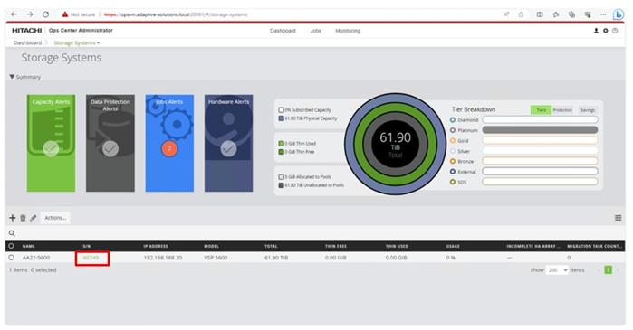Select the SDS tier radio marker
The image size is (633, 330).
click(453, 182)
